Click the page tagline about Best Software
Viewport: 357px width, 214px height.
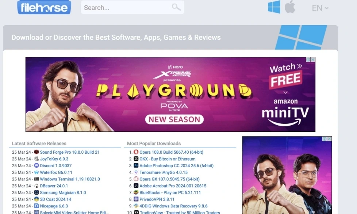click(116, 37)
